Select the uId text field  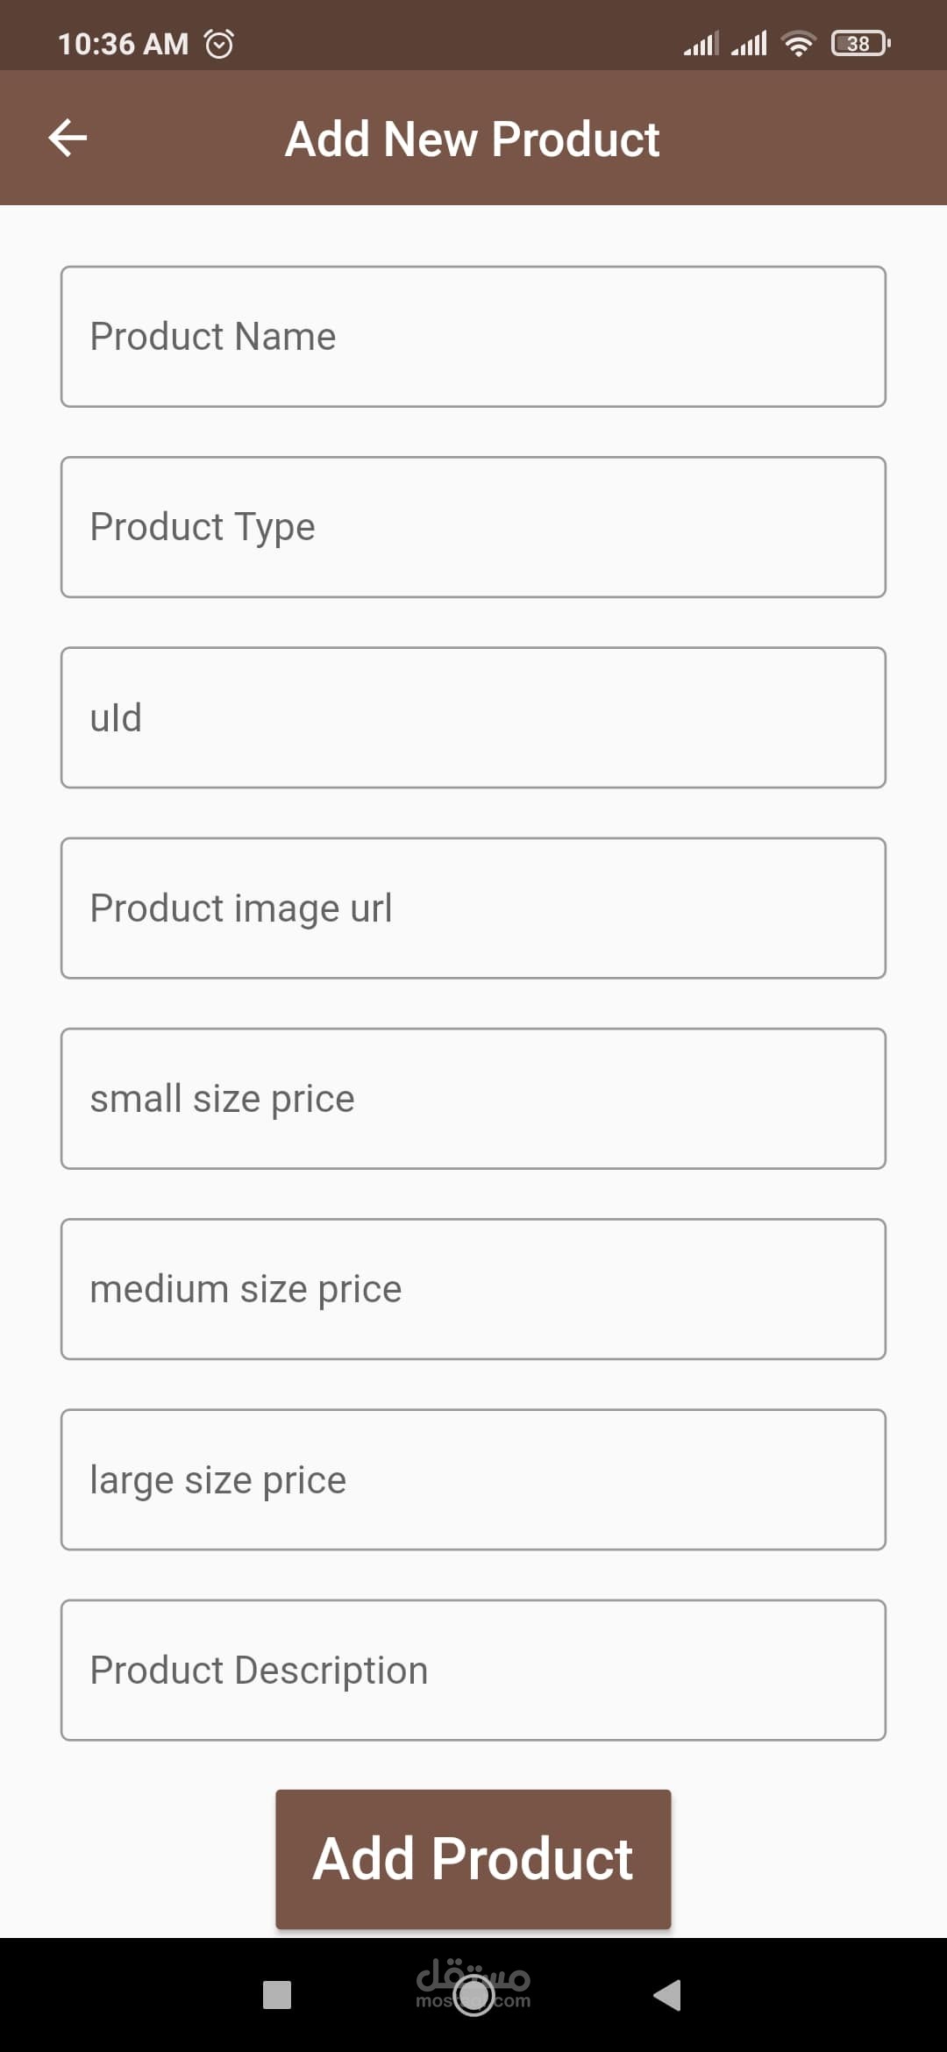[473, 717]
